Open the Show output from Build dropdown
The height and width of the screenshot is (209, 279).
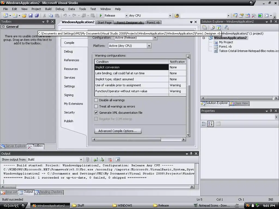81,159
